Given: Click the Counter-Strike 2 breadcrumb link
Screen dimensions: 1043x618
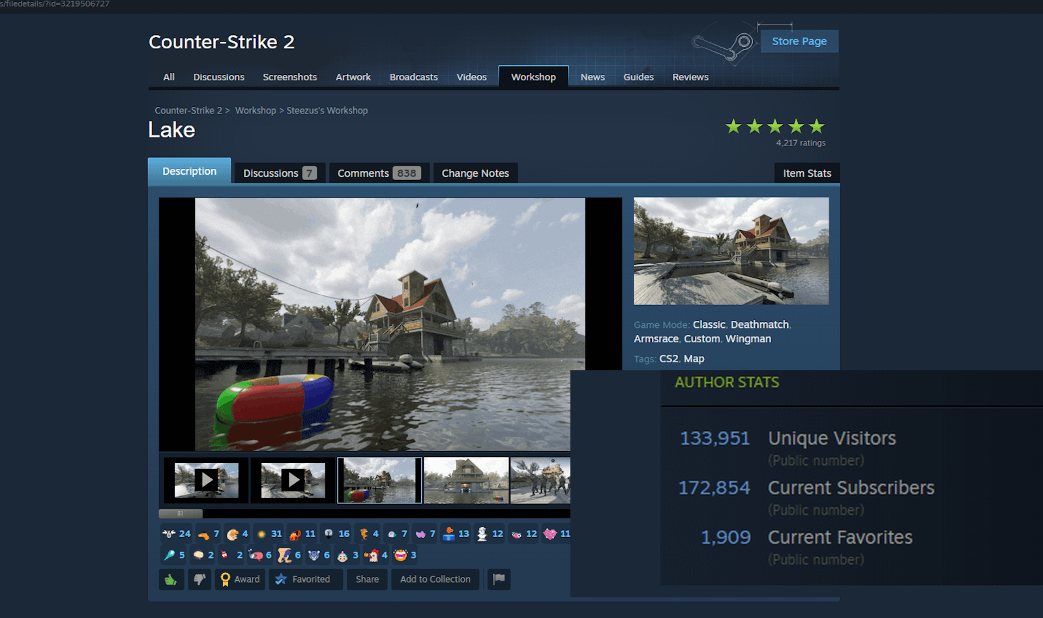Looking at the screenshot, I should point(188,111).
